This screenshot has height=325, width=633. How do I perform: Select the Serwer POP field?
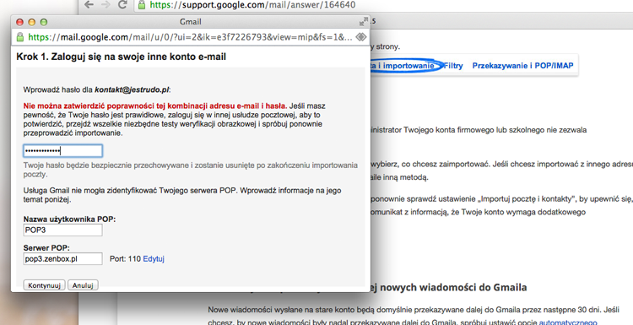click(62, 259)
